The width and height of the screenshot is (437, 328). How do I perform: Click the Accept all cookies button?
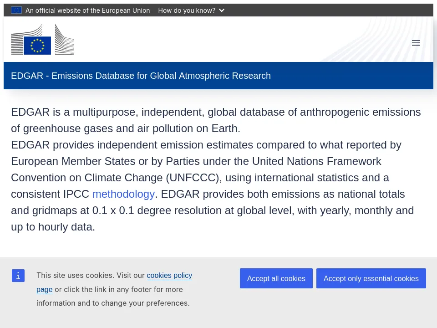click(276, 278)
